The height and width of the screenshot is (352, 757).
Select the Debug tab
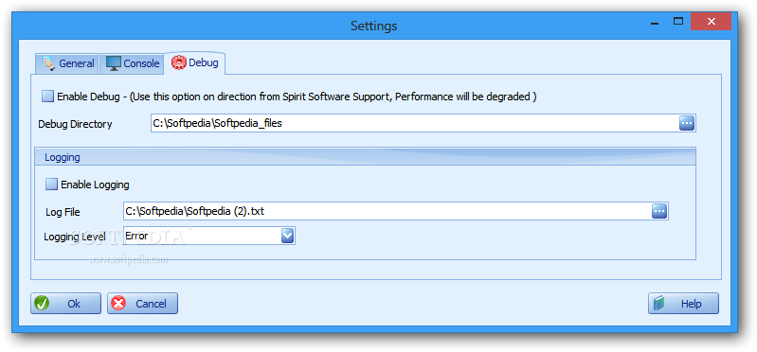[195, 63]
